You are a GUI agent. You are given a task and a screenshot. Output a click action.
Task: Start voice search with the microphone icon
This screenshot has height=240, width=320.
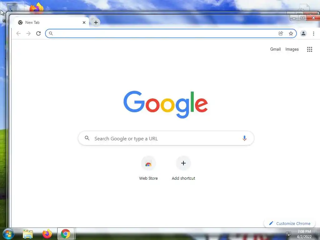pos(244,138)
